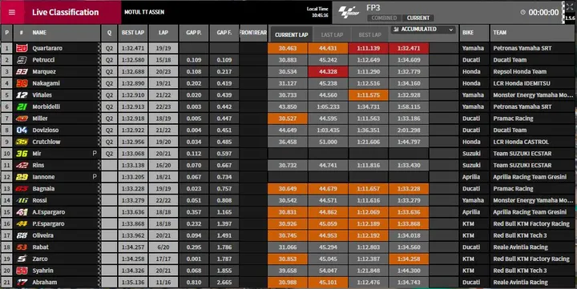Click Bagnaia's number 63 badge
577x289 pixels.
(22, 189)
